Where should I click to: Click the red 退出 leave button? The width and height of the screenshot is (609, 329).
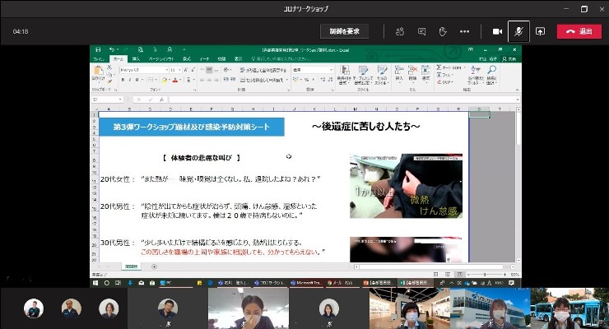point(579,31)
